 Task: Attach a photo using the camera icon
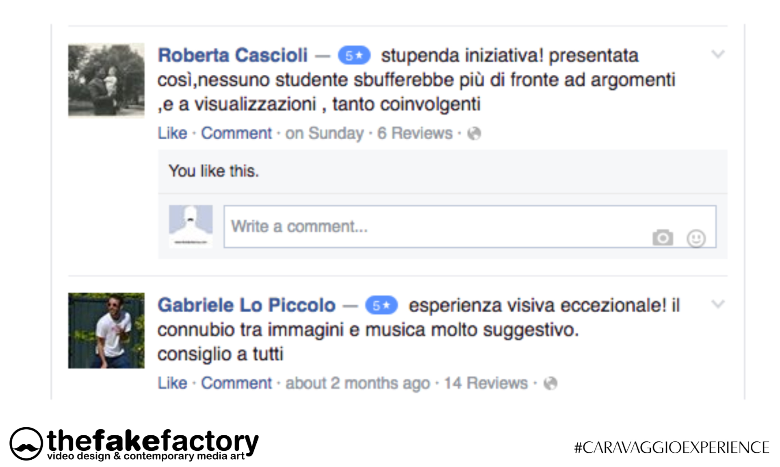point(663,238)
